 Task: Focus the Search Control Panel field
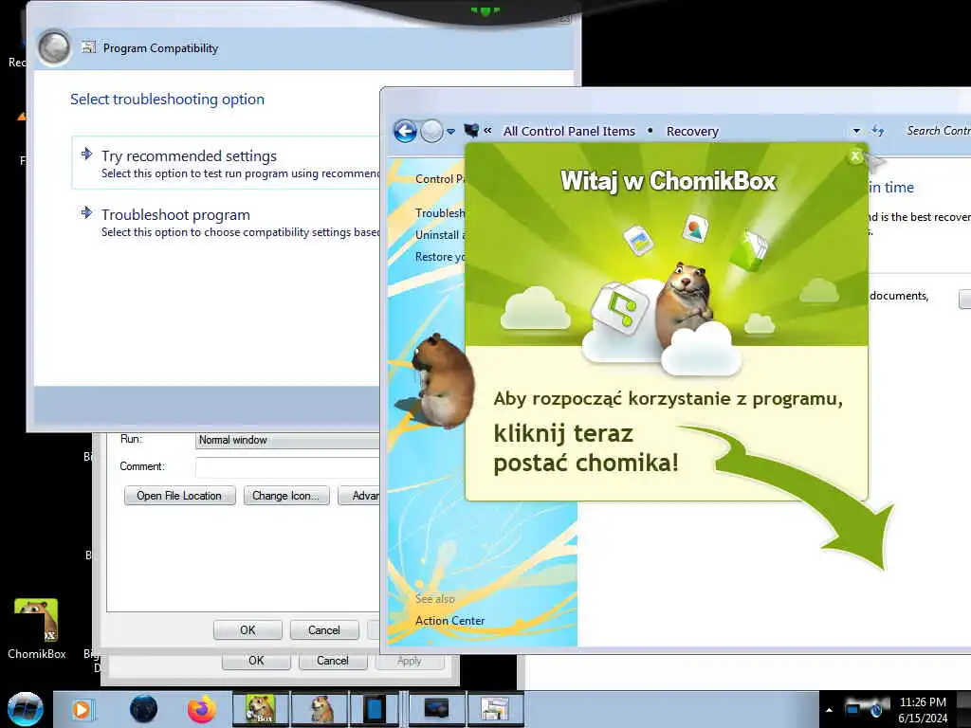938,131
